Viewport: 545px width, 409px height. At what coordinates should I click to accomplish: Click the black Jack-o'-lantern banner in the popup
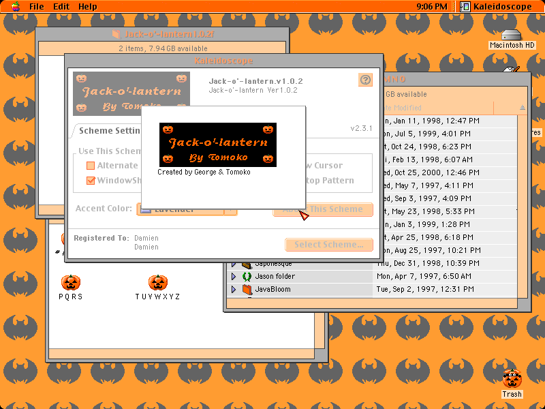[x=218, y=145]
